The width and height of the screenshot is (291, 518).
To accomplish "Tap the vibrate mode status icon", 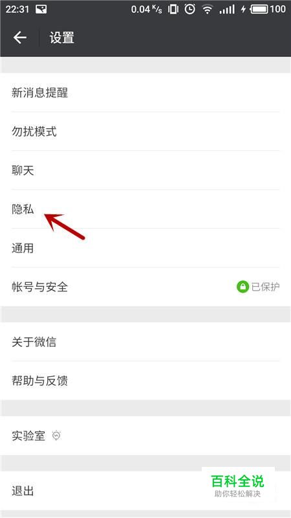I will coord(173,9).
